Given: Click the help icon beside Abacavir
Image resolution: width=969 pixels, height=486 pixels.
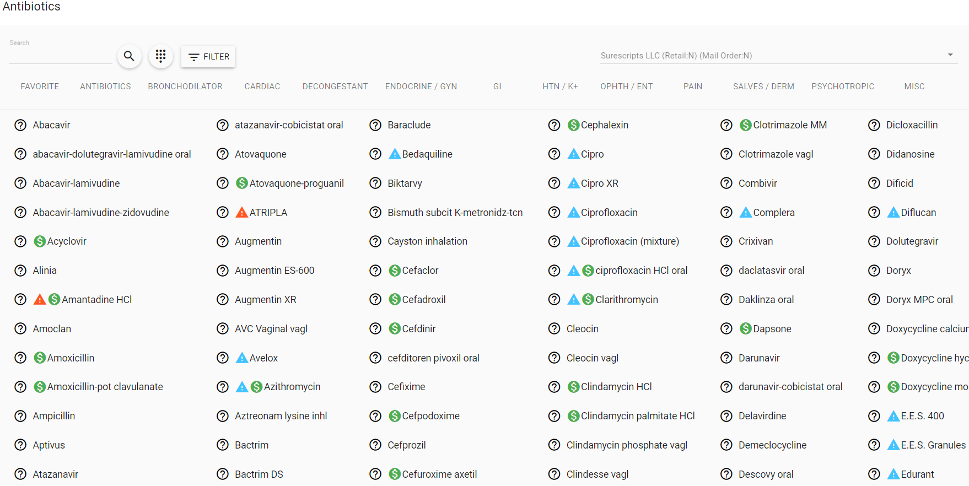Looking at the screenshot, I should pyautogui.click(x=20, y=125).
